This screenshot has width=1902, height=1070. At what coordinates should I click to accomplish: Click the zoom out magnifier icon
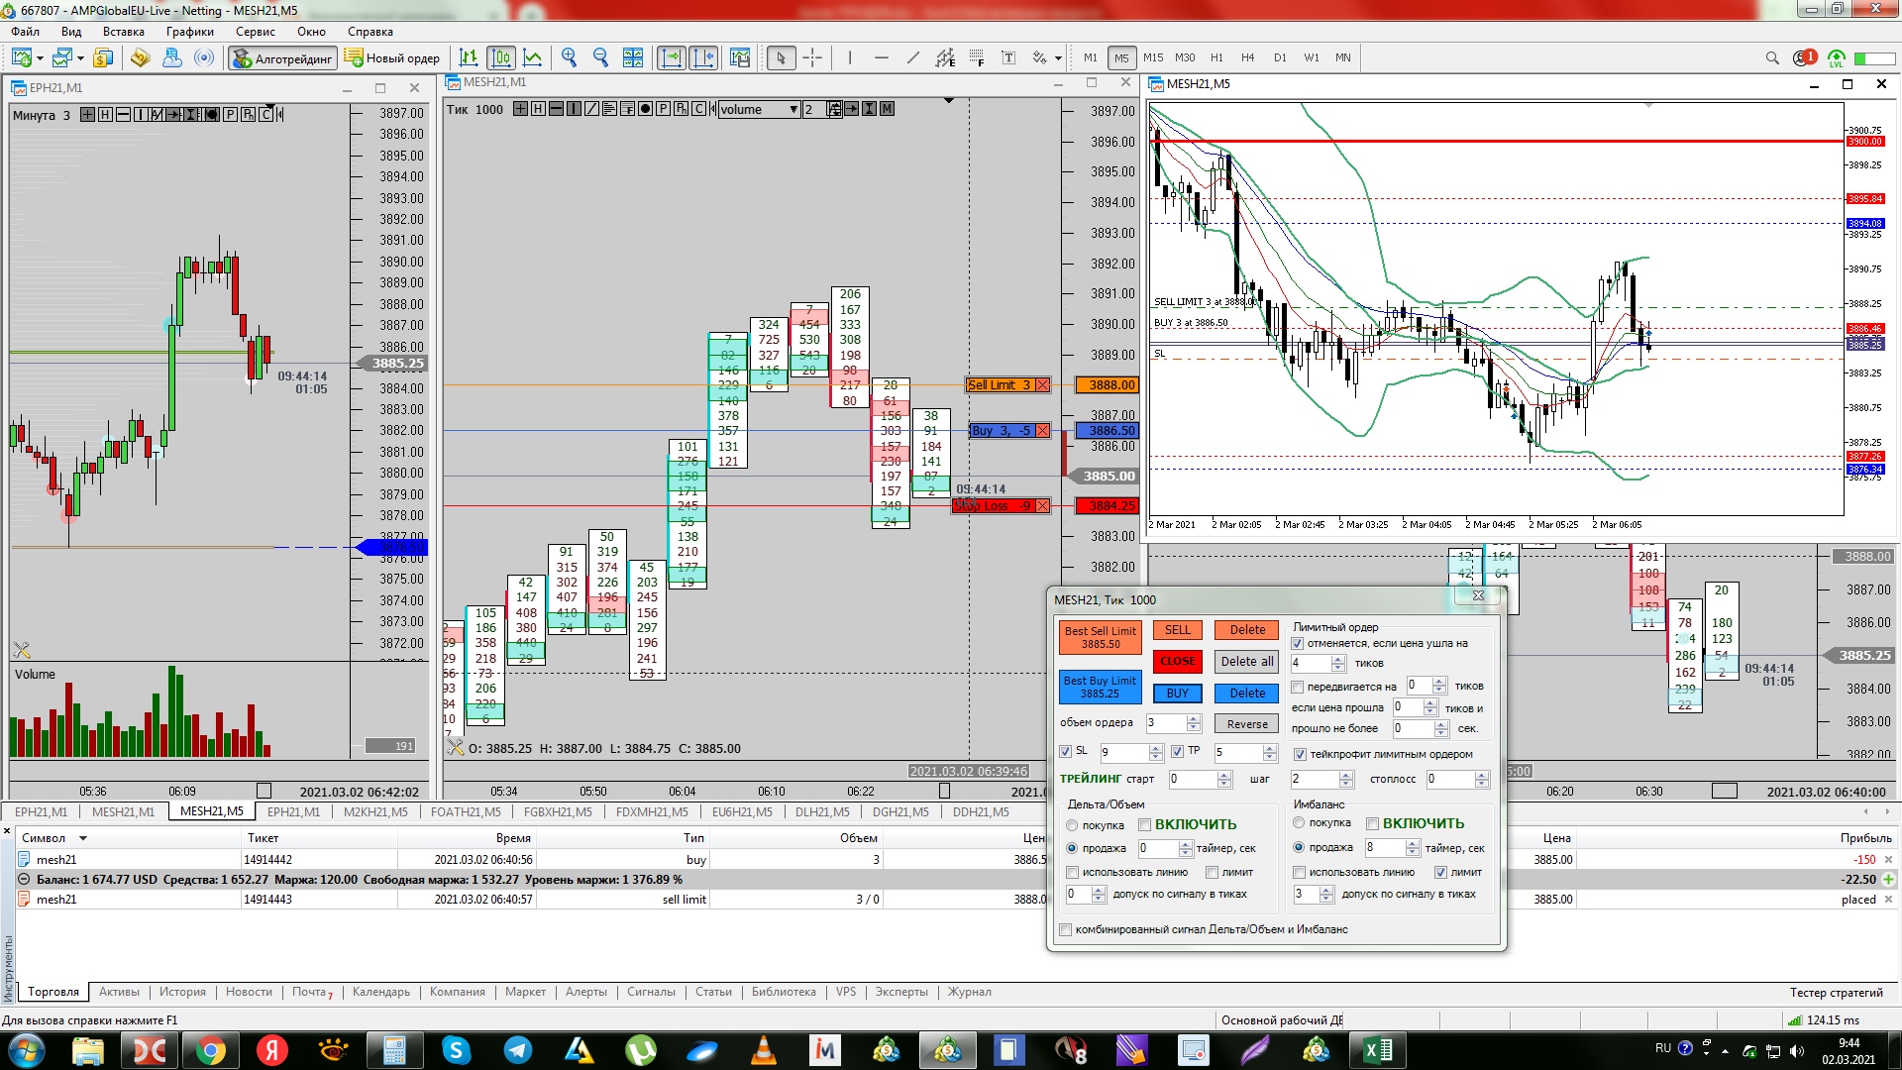600,57
